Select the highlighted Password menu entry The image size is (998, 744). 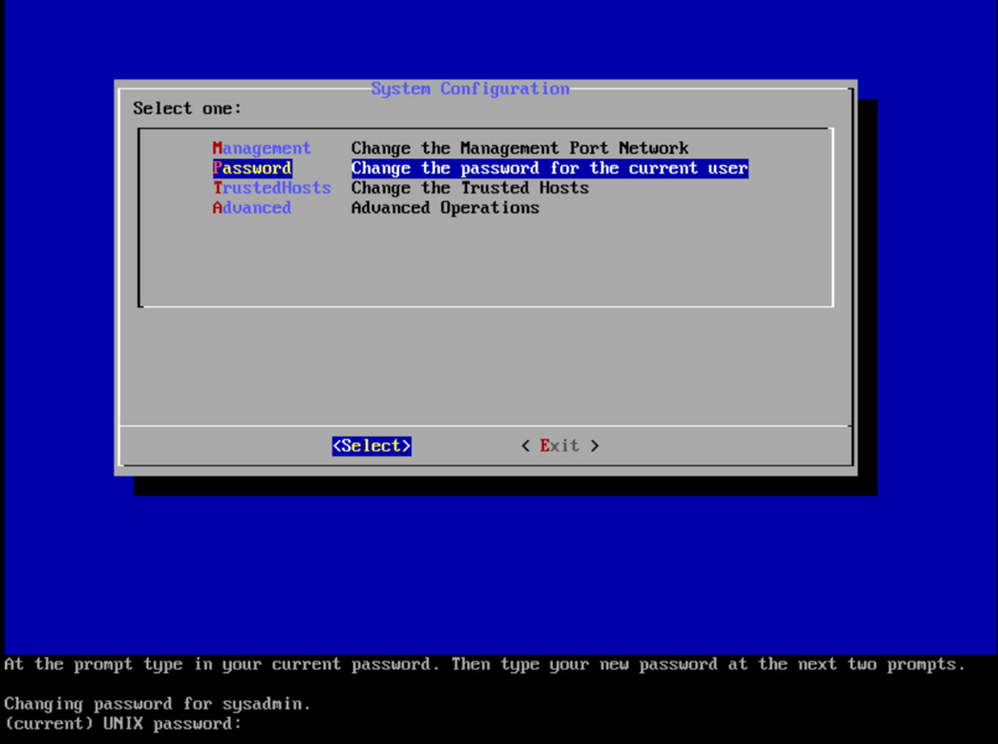click(253, 168)
